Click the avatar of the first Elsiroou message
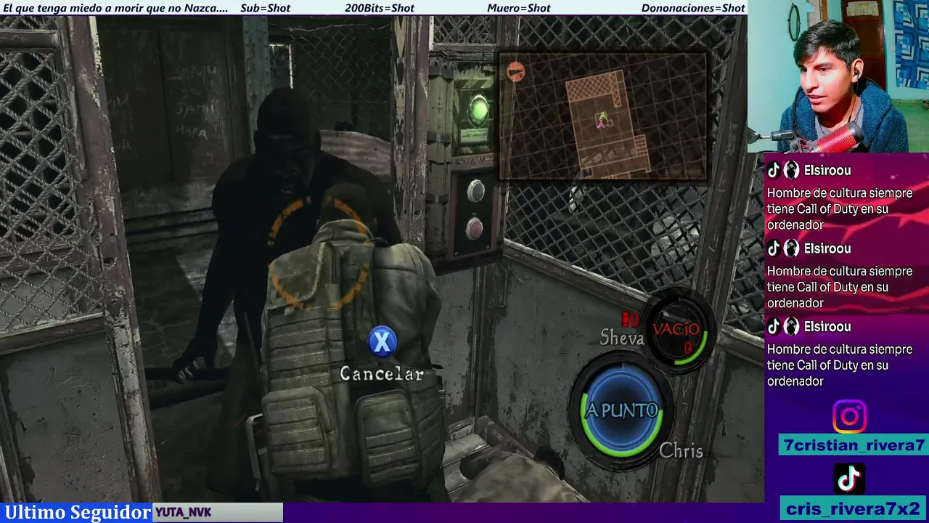Image resolution: width=929 pixels, height=523 pixels. point(792,170)
